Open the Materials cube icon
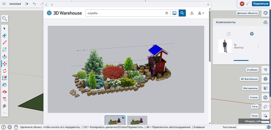The height and width of the screenshot is (130, 271). pyautogui.click(x=265, y=88)
